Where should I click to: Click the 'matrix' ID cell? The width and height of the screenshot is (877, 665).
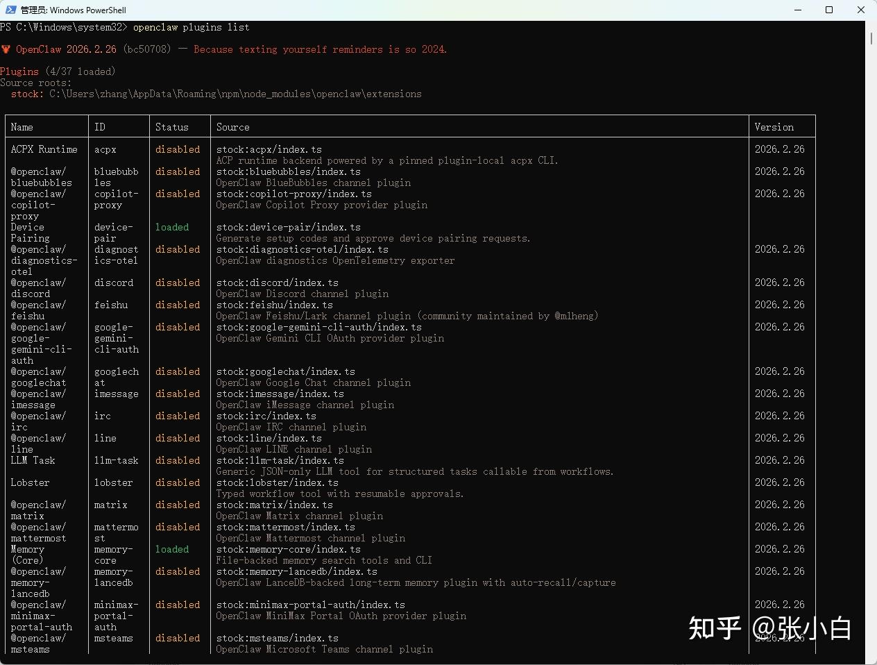pos(111,505)
